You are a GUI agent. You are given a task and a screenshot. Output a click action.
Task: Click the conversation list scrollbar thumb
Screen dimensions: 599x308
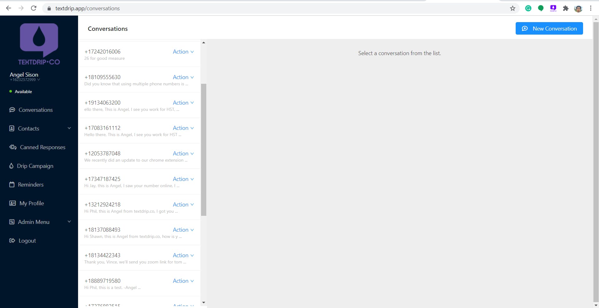(204, 150)
